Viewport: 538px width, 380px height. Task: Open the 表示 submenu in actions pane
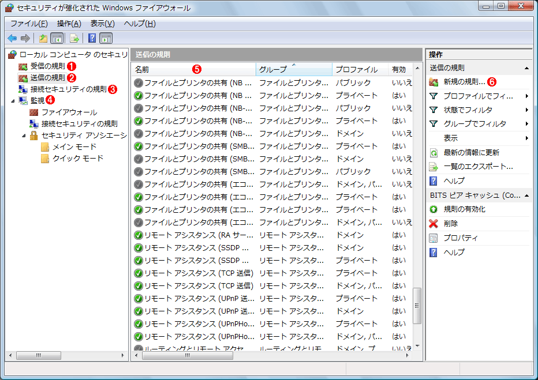pyautogui.click(x=479, y=138)
